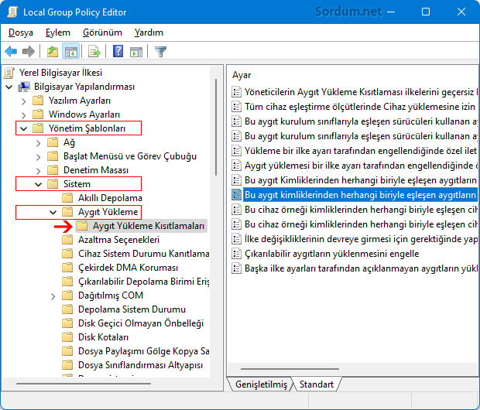Click the policy icon beside Başka ilke ayarları tarafından
Image resolution: width=480 pixels, height=410 pixels.
[x=236, y=268]
